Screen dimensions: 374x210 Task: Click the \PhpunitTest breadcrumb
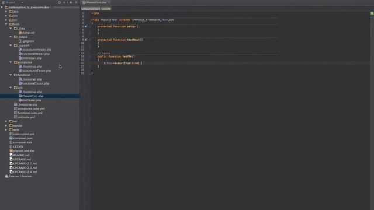(x=91, y=9)
